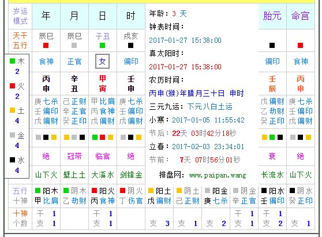Click the 阳金 庚 七杀 cell
The width and height of the screenshot is (322, 237).
[x=216, y=196]
